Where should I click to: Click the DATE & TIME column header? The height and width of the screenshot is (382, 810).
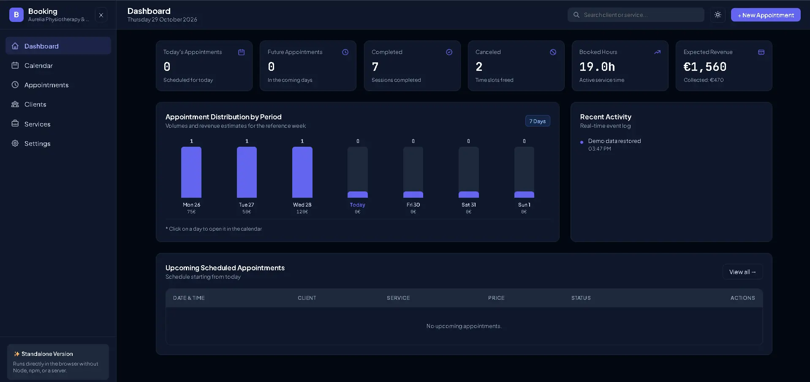click(189, 298)
